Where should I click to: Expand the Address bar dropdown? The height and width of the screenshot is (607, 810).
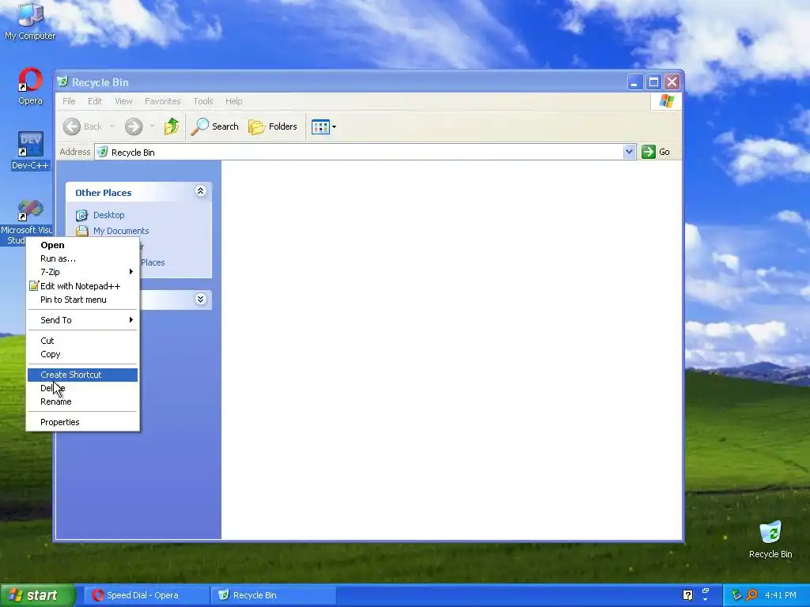coord(629,152)
